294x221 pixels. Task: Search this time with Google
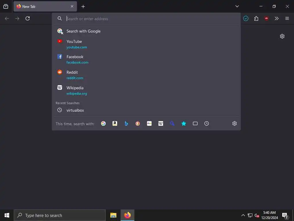(x=103, y=123)
